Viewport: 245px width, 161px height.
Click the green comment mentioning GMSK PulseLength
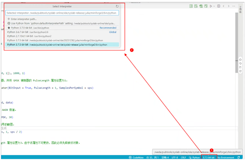pos(34,81)
